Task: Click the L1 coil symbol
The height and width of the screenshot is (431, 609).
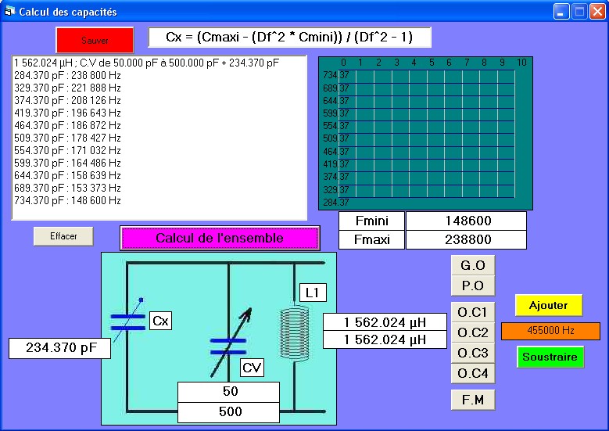Action: click(x=295, y=332)
